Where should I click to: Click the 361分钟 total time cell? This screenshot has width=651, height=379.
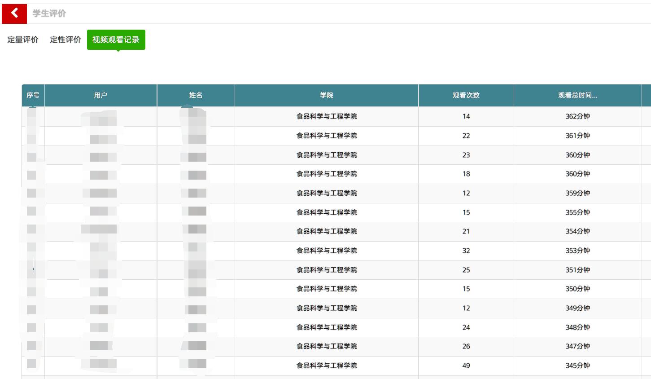point(577,136)
